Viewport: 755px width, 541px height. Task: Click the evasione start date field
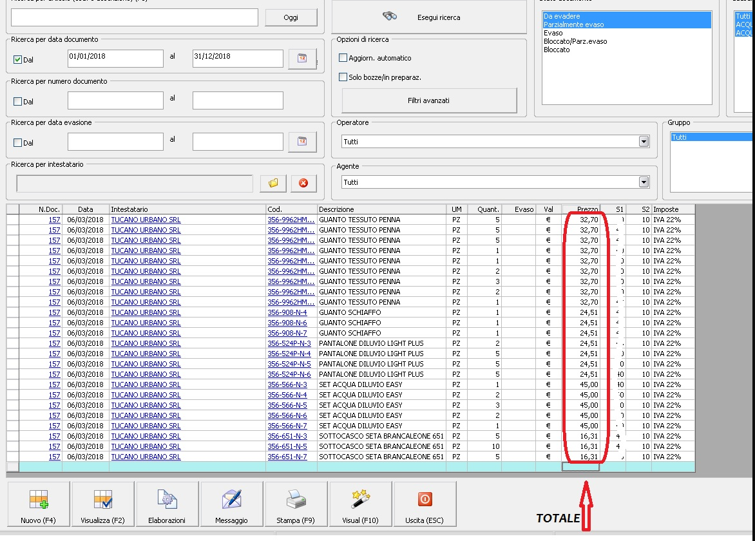pos(115,142)
